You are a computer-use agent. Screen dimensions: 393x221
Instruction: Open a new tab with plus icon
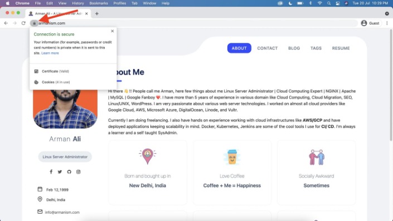97,13
